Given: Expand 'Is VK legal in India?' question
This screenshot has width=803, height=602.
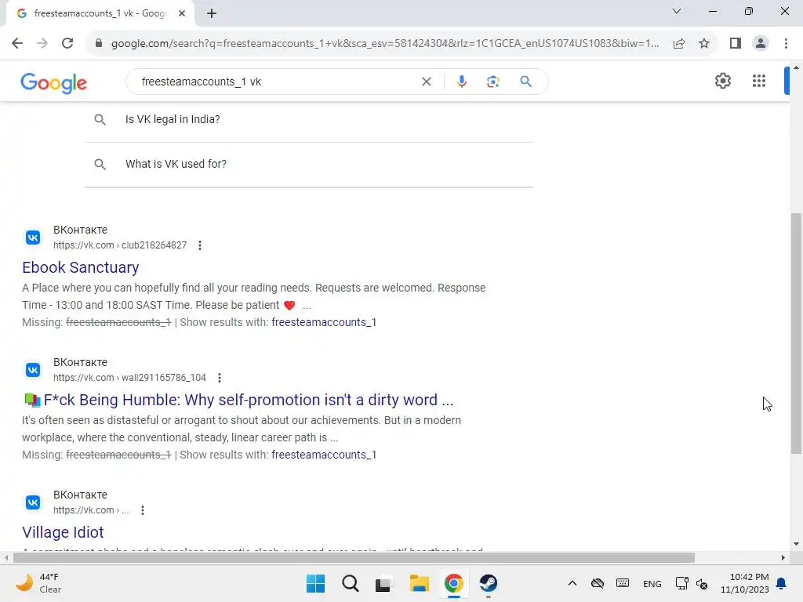Looking at the screenshot, I should [309, 119].
